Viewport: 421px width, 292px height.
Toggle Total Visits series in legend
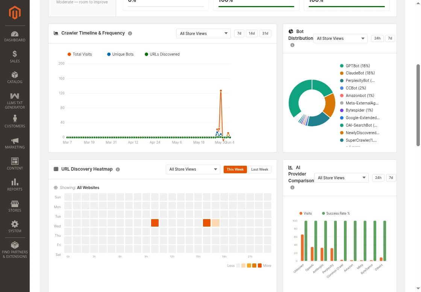click(x=80, y=54)
